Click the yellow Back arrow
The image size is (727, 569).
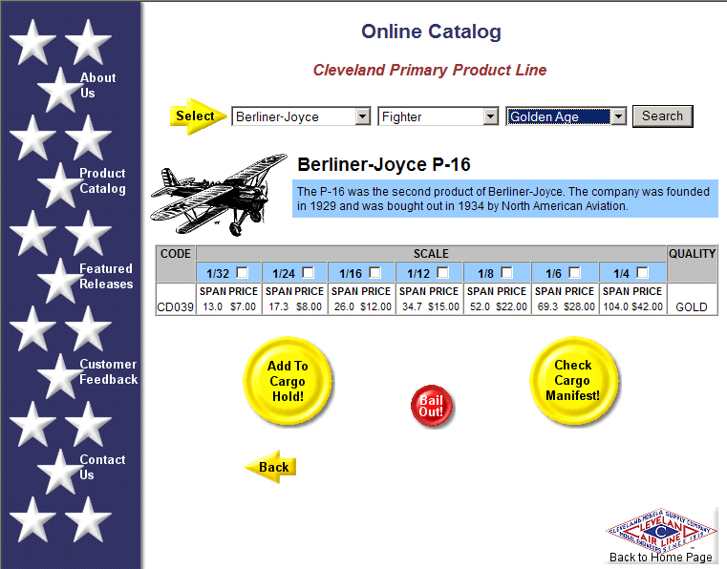point(270,467)
